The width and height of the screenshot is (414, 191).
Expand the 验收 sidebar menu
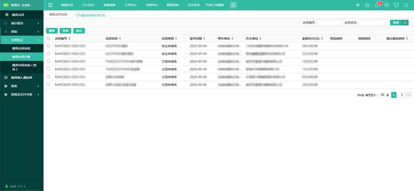[x=22, y=86]
